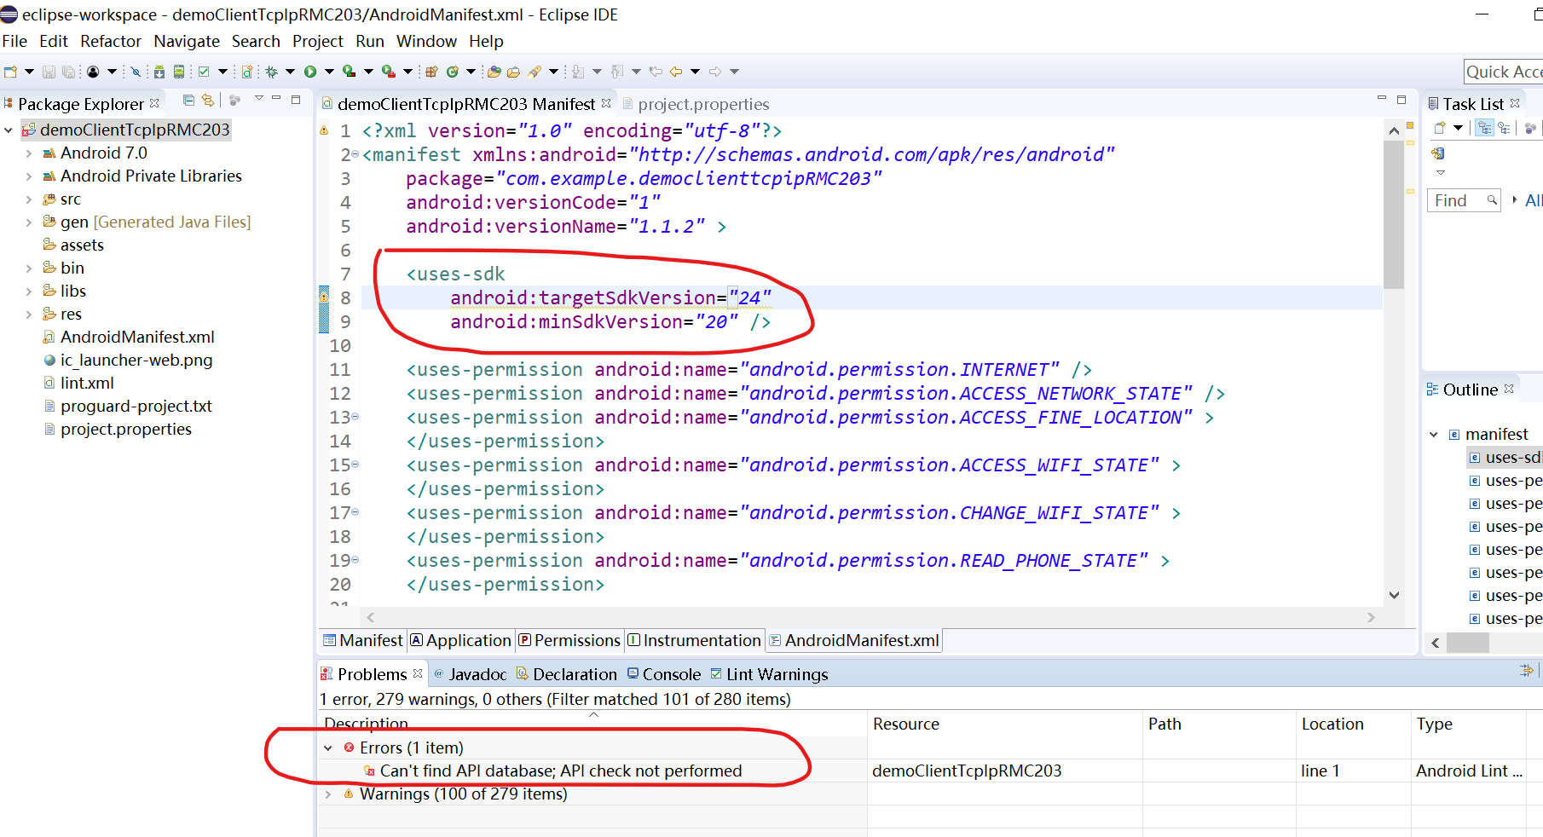The image size is (1543, 837).
Task: Click the New Java Class icon
Action: (x=453, y=72)
